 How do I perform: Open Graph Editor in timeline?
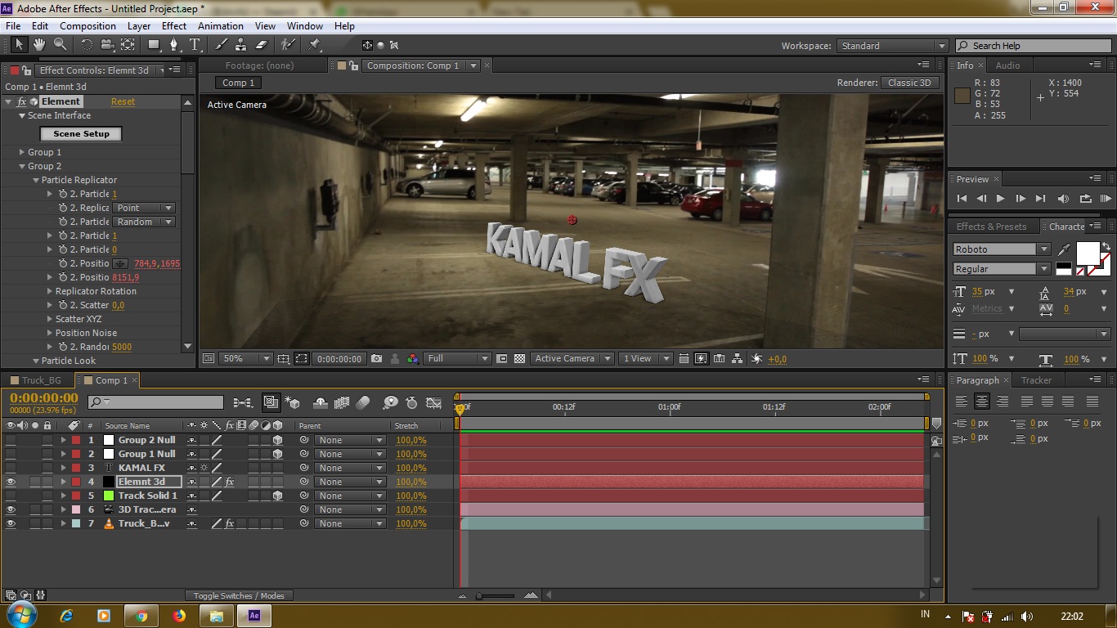(434, 402)
